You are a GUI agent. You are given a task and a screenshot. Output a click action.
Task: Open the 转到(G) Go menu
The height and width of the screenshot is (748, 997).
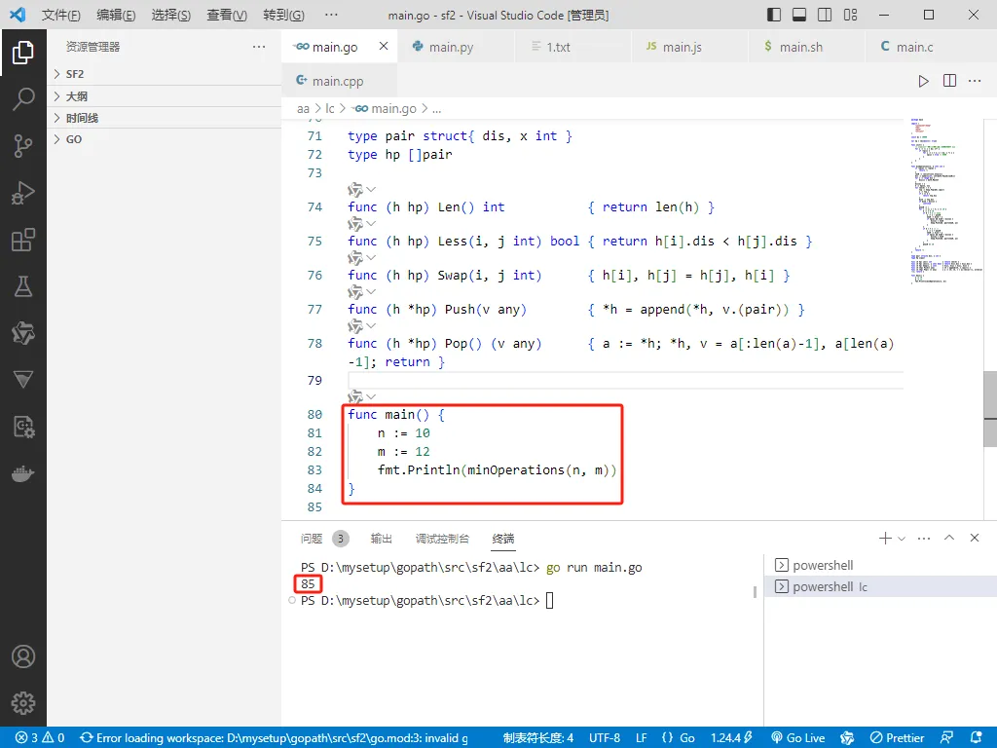(x=283, y=15)
